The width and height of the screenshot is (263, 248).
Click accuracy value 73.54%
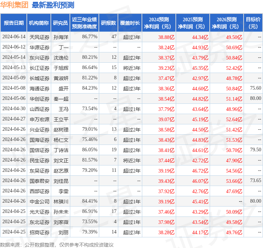(x=90, y=109)
